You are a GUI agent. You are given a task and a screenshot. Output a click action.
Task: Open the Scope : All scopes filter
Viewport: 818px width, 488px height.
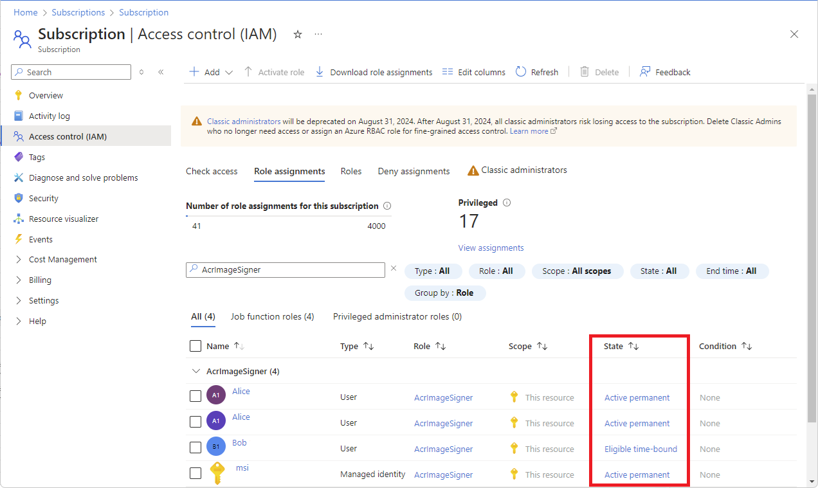[x=577, y=271]
